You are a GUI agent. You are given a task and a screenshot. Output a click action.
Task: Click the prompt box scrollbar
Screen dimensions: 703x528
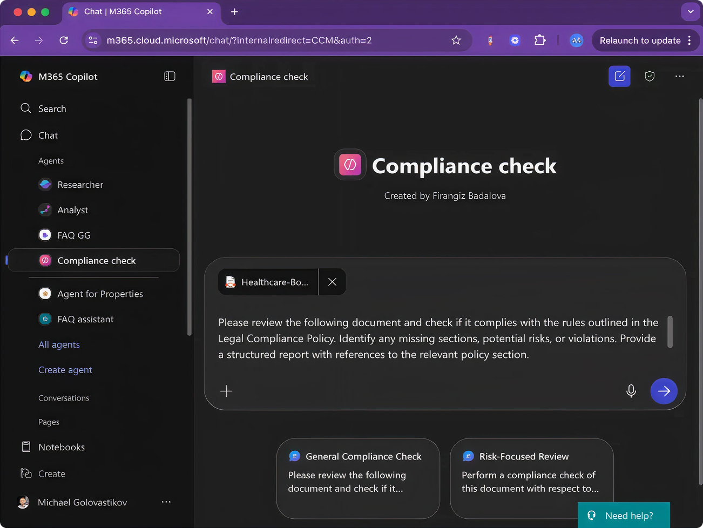point(670,331)
